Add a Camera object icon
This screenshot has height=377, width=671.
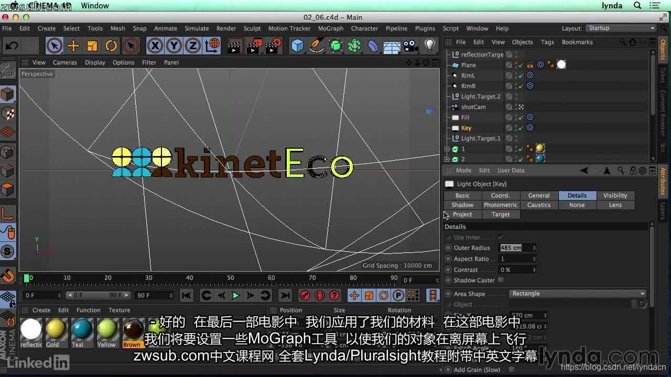point(410,46)
